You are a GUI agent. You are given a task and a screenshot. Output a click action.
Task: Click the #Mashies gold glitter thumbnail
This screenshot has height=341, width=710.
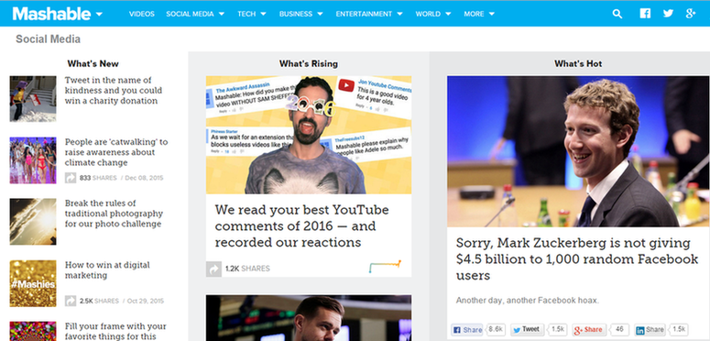pyautogui.click(x=33, y=283)
